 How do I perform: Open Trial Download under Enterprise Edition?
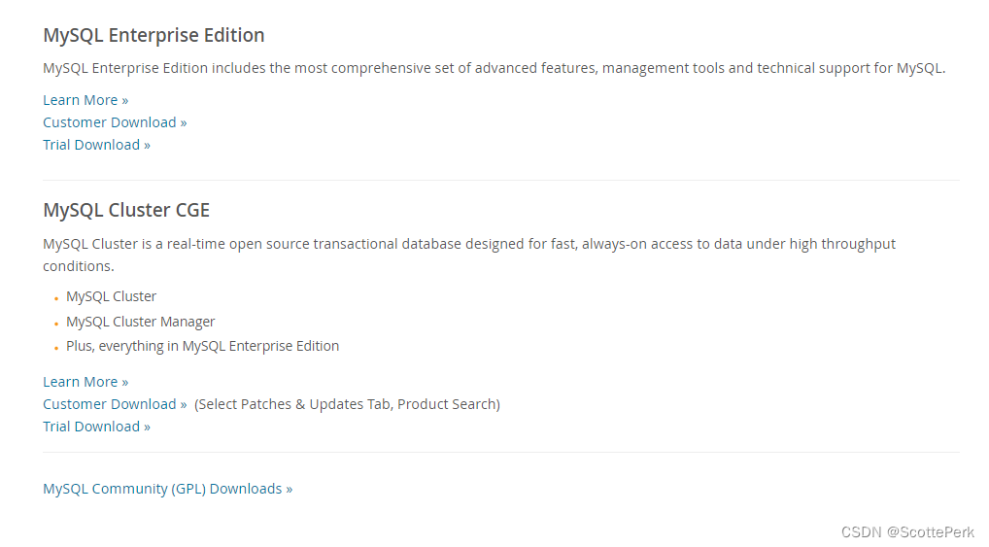point(96,145)
